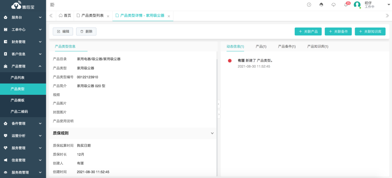This screenshot has height=178, width=392.
Task: Click the 运营分析 icon in sidebar
Action: (6, 136)
